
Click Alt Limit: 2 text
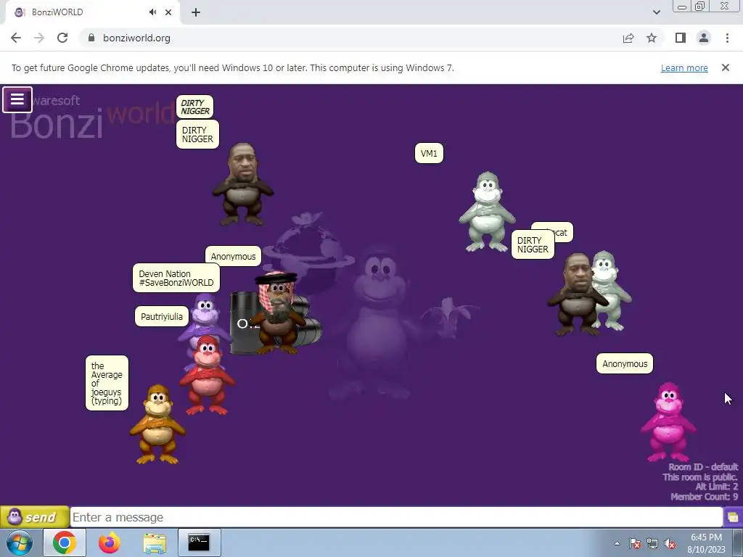716,487
